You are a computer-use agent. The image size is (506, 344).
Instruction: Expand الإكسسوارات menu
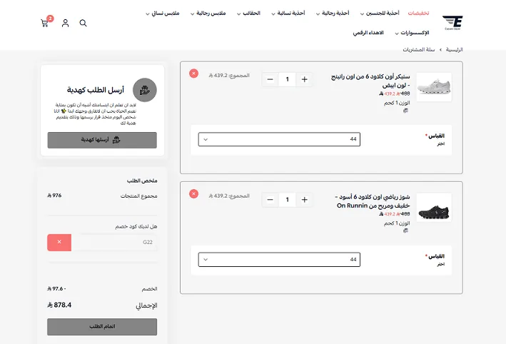412,33
